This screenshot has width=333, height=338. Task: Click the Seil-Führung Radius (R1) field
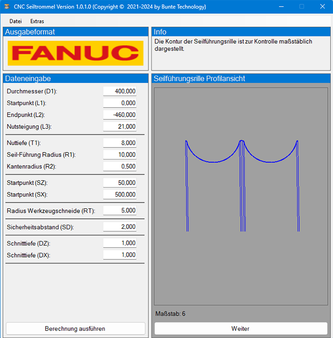[120, 155]
